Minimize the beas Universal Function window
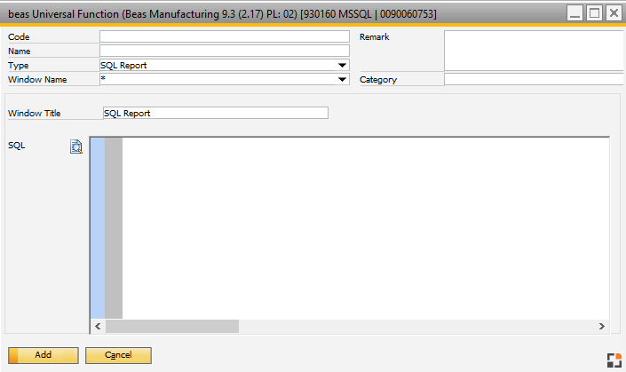626x372 pixels. coord(576,14)
